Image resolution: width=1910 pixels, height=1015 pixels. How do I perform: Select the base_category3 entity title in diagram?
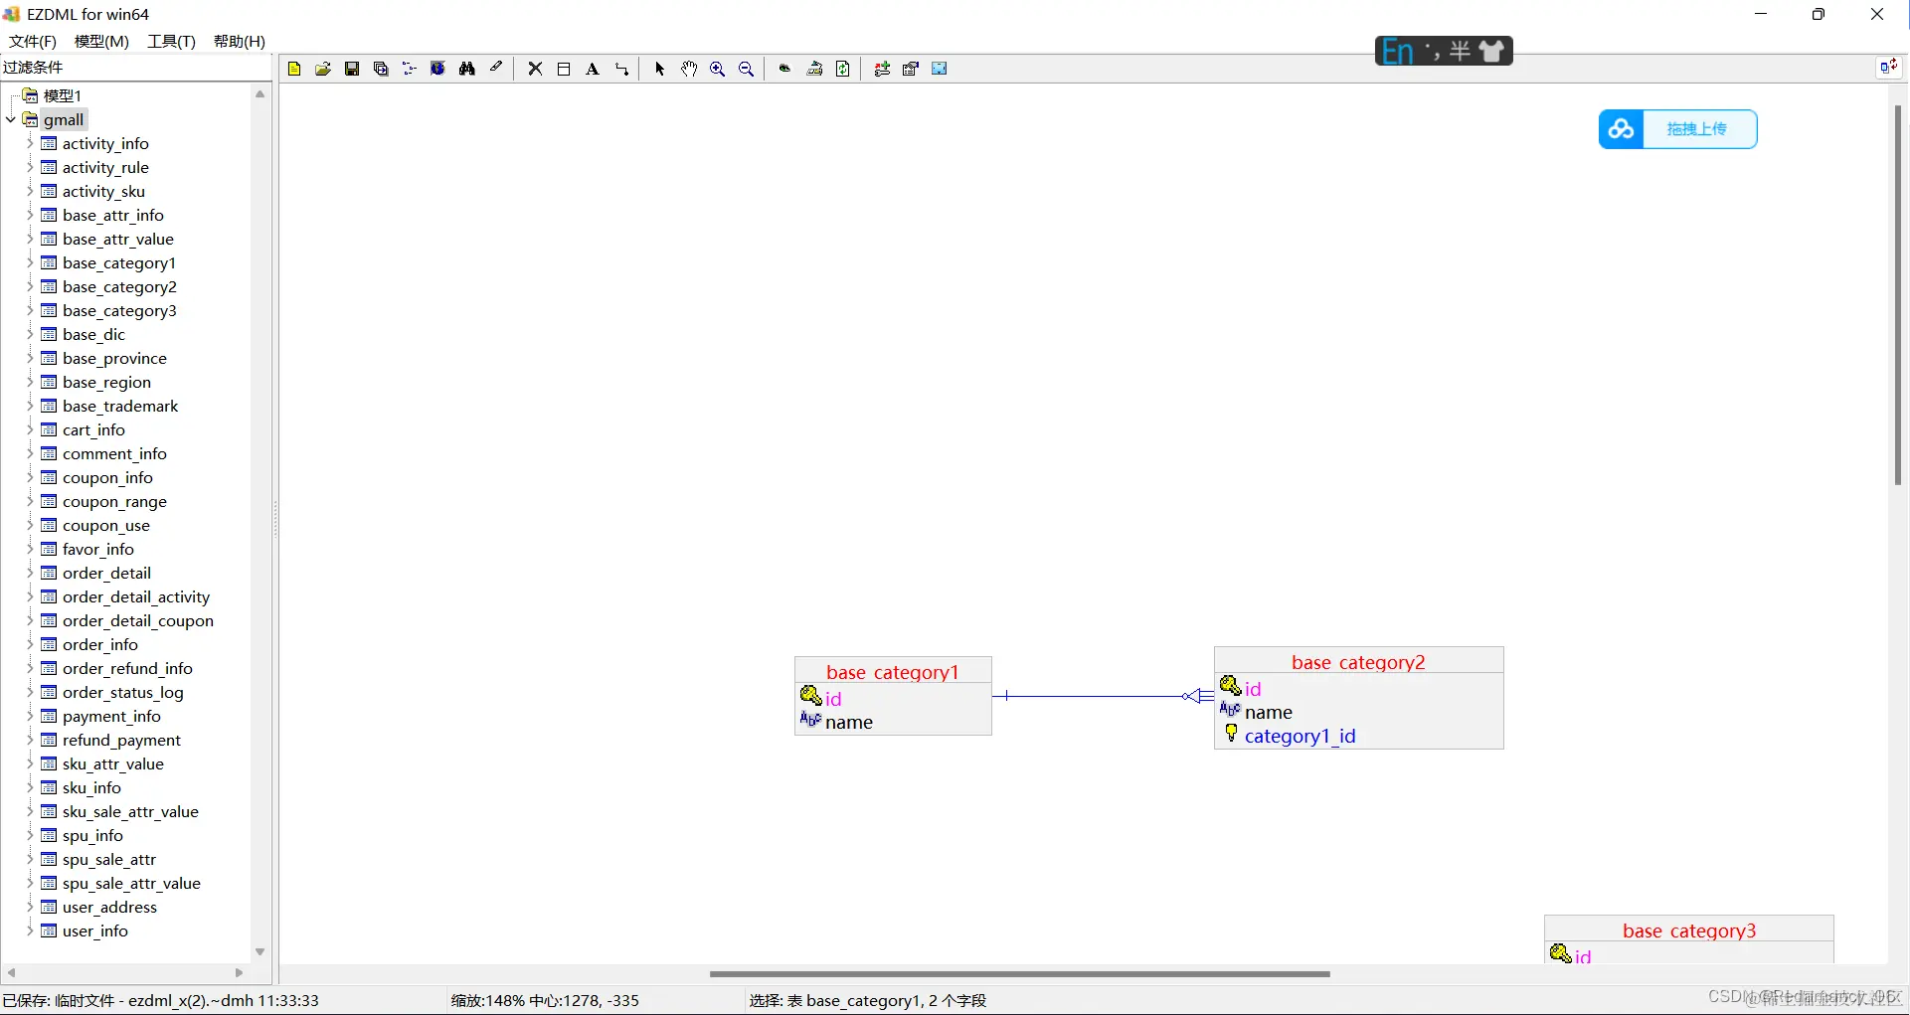tap(1689, 930)
